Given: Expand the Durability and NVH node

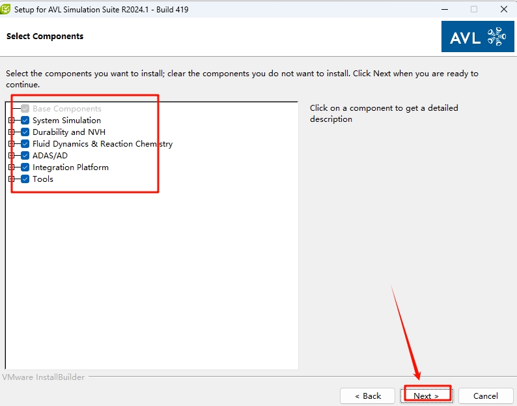Looking at the screenshot, I should point(11,132).
